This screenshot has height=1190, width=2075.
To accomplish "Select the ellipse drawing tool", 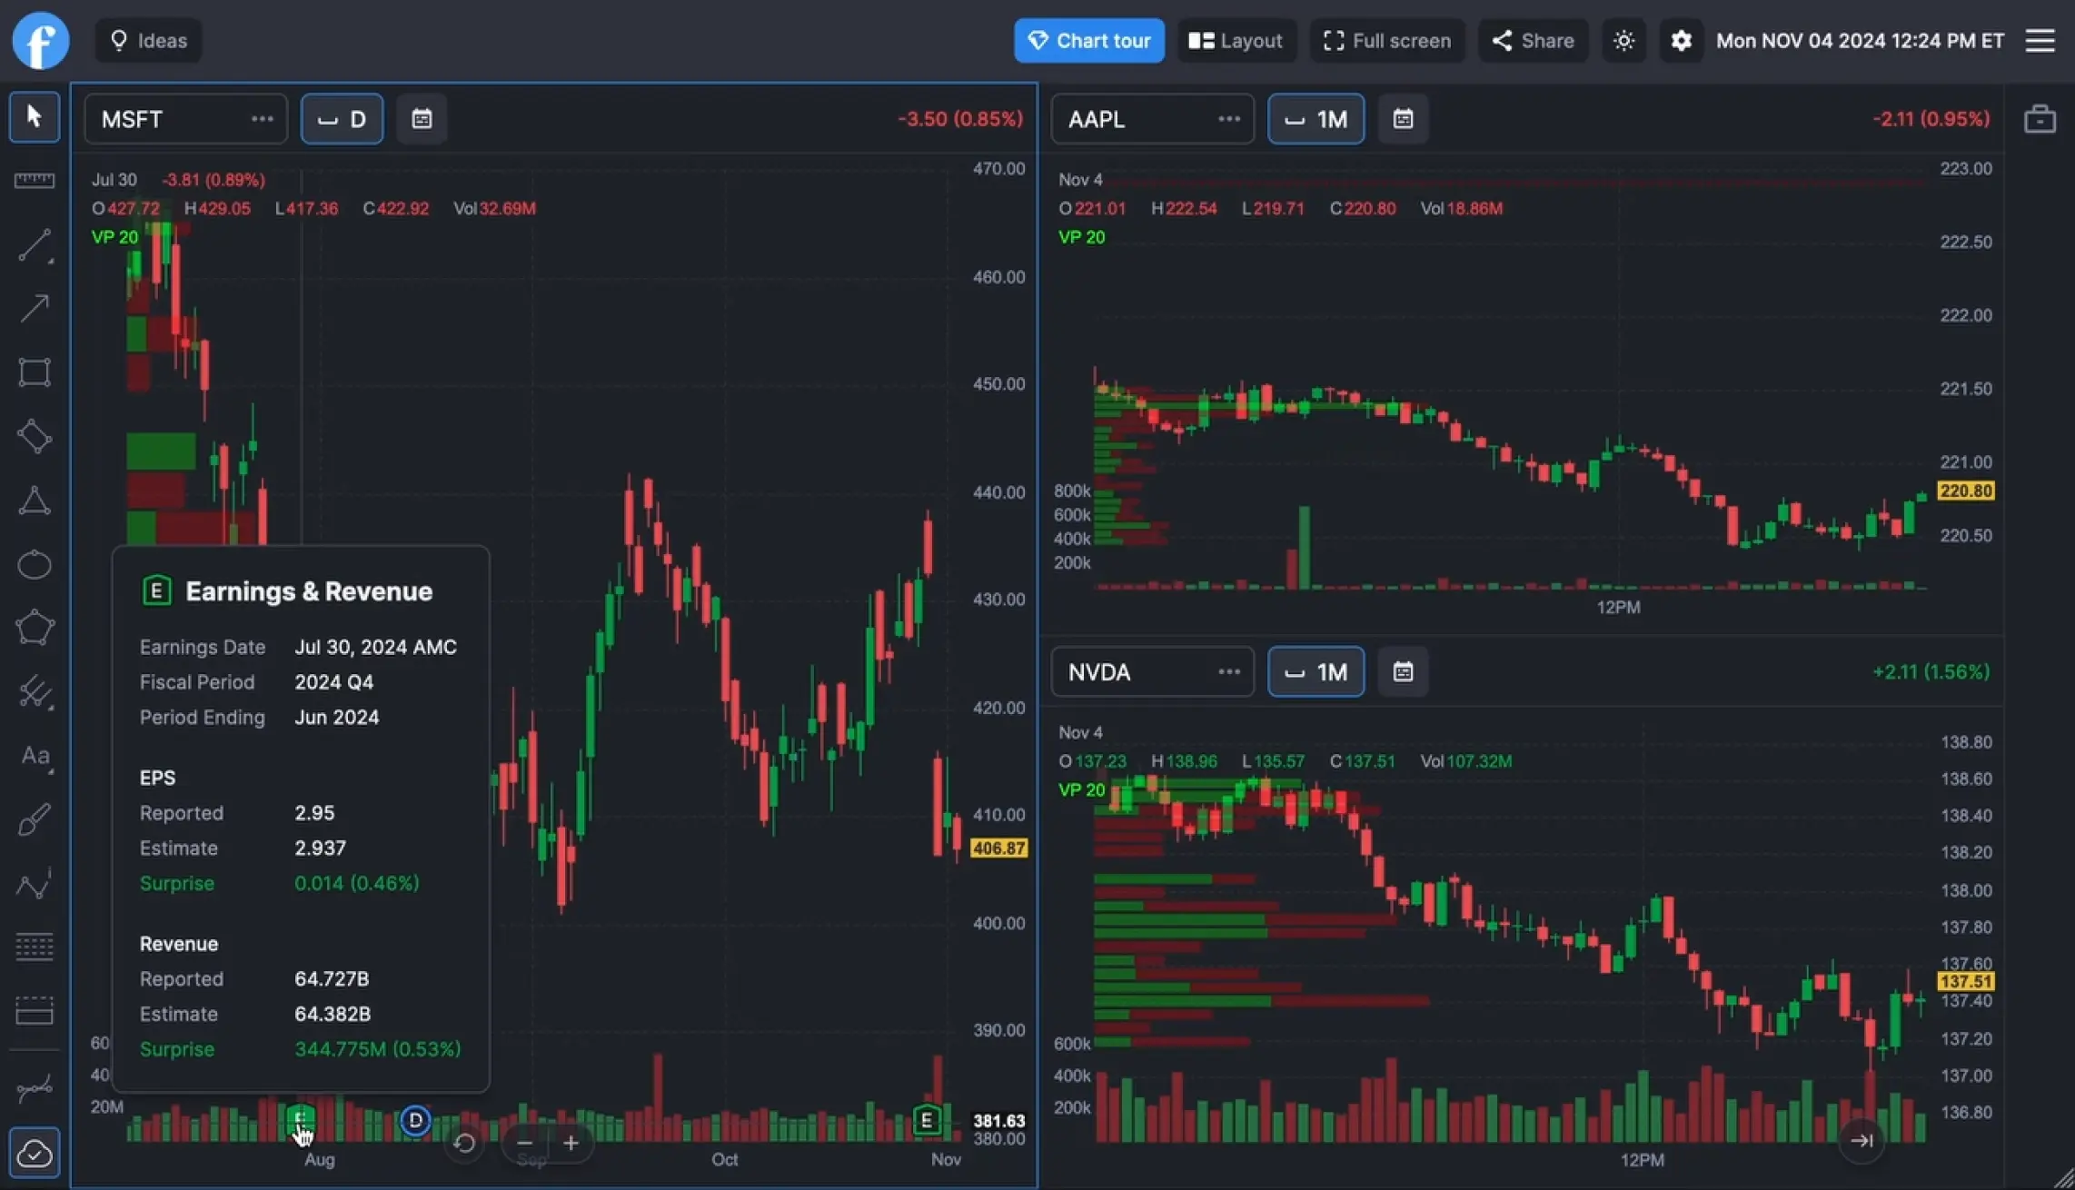I will tap(34, 564).
